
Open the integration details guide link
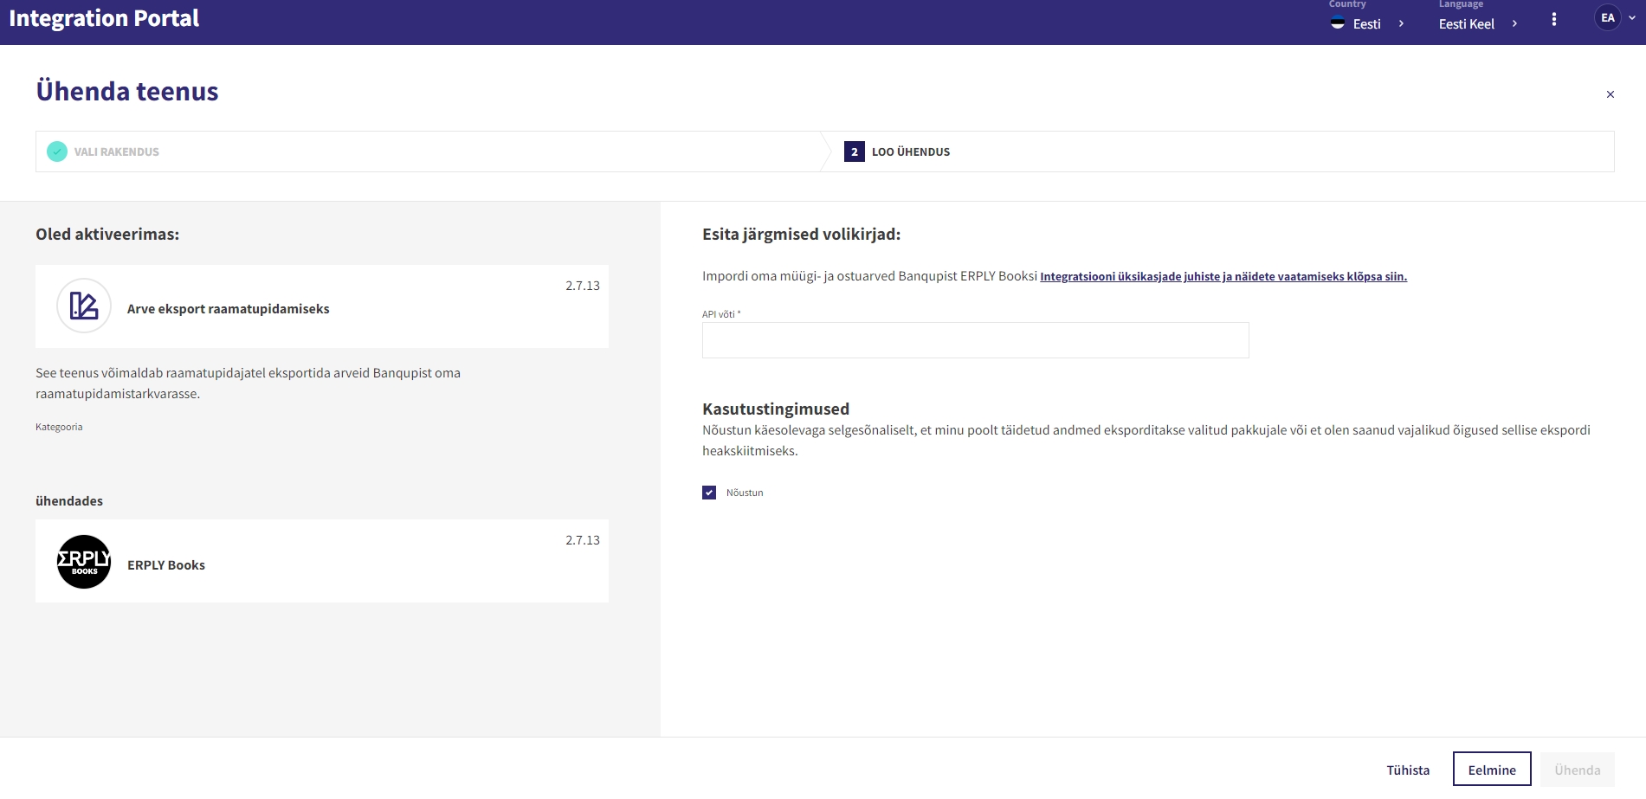[x=1223, y=276]
